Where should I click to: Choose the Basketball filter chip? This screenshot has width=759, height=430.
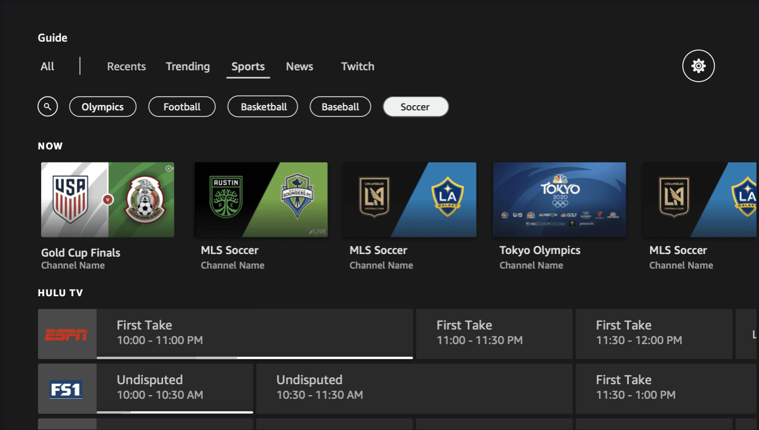point(263,107)
